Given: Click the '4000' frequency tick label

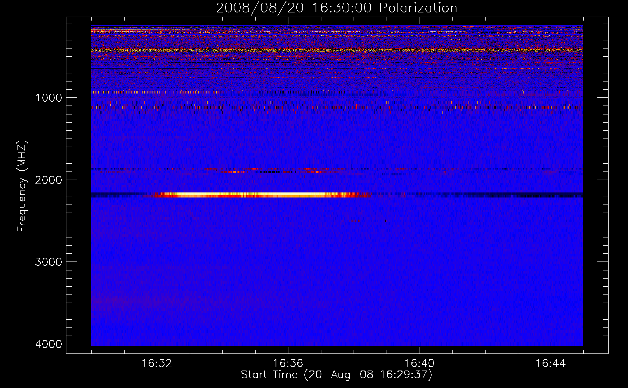Looking at the screenshot, I should coord(49,344).
